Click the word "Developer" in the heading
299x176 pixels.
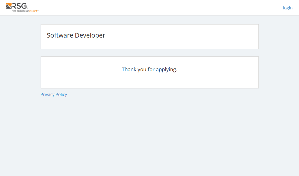pos(90,35)
